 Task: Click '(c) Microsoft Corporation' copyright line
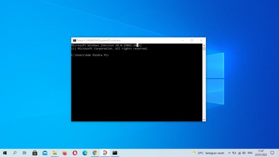pyautogui.click(x=110, y=48)
